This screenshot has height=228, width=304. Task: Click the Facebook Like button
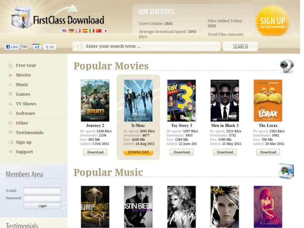click(12, 47)
